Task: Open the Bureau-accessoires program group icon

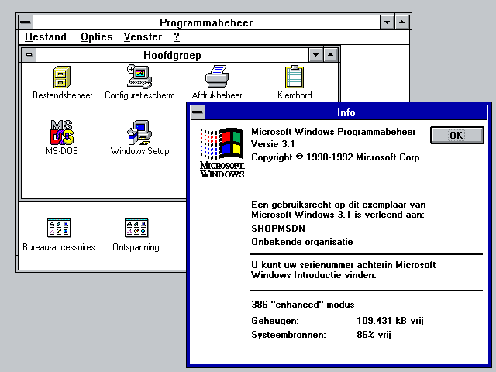Action: [x=59, y=229]
